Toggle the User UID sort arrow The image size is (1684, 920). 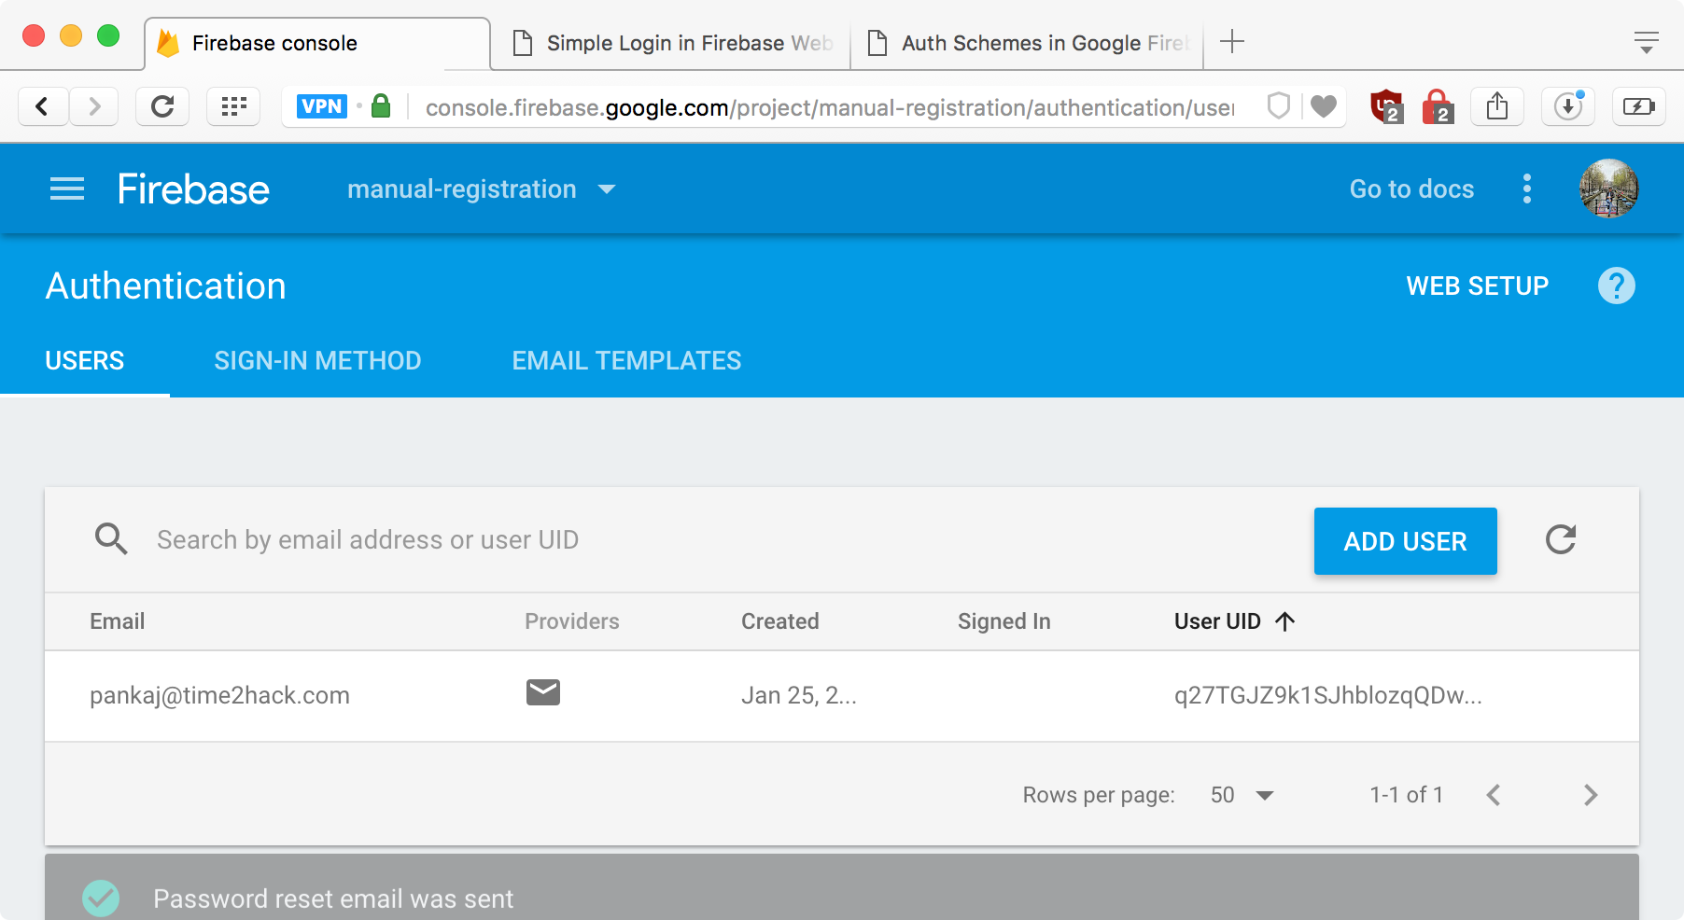pyautogui.click(x=1285, y=621)
